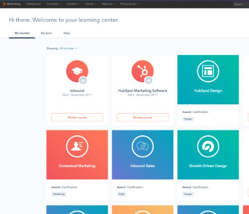Open the Showing All courses filter dropdown
This screenshot has height=214, width=249.
[68, 48]
